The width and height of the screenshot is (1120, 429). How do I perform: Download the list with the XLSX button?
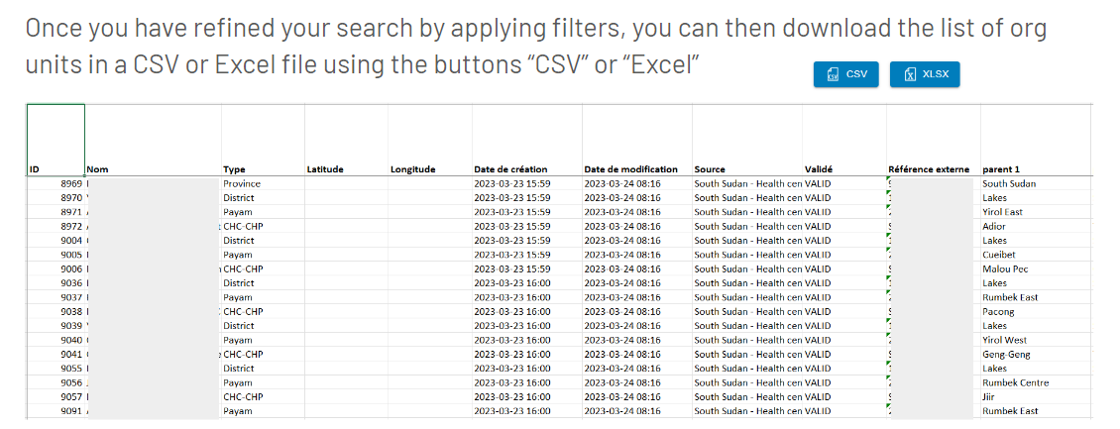click(925, 74)
